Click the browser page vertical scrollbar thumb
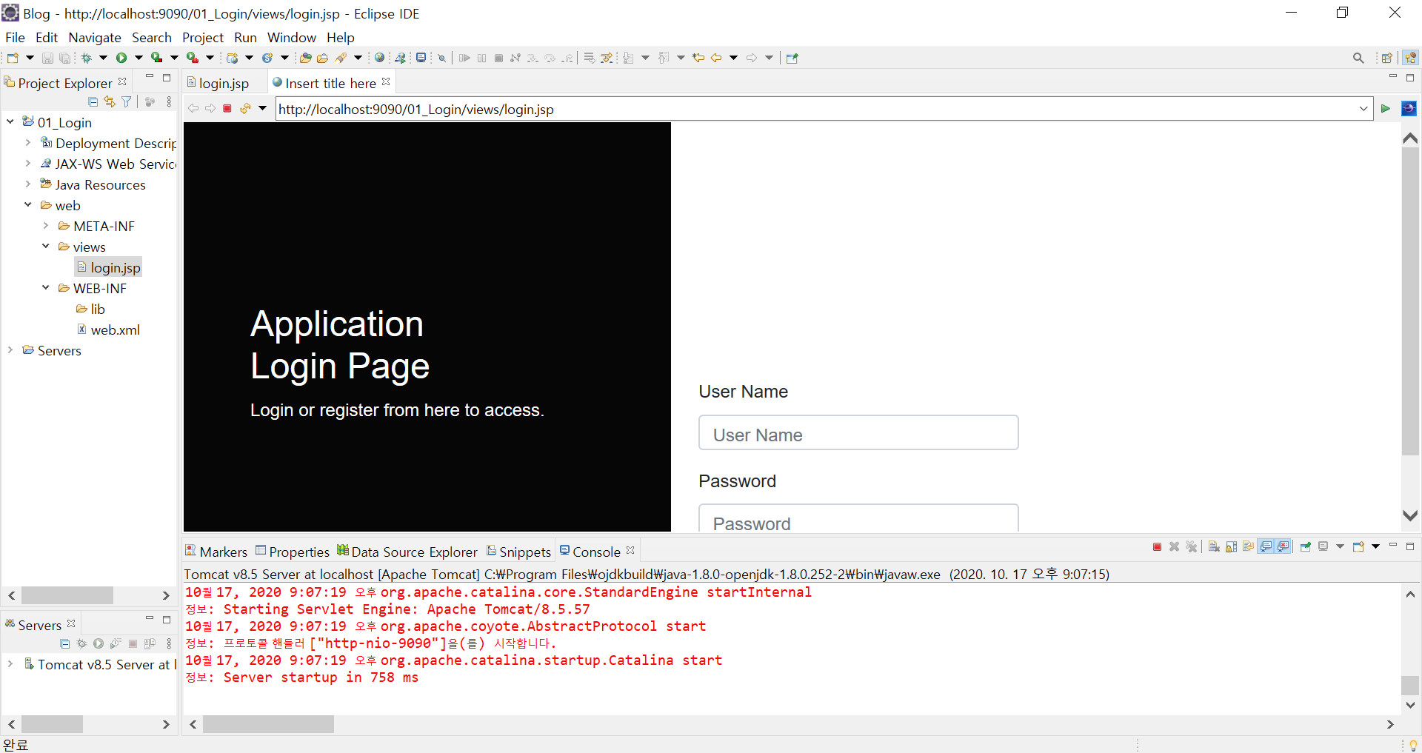 [x=1410, y=302]
